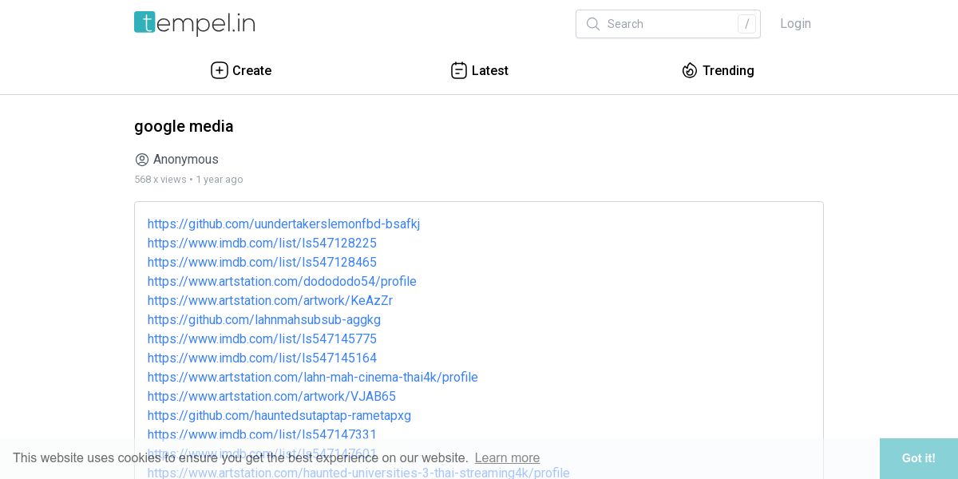Open github.com/lahnmahsubsub-aggkg link
This screenshot has height=479, width=958.
tap(264, 320)
